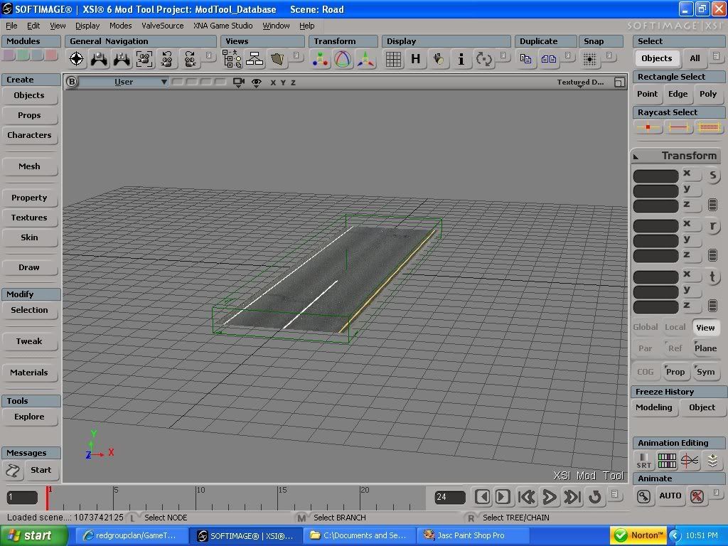Open the Edit menu
Image resolution: width=728 pixels, height=546 pixels.
[x=33, y=26]
